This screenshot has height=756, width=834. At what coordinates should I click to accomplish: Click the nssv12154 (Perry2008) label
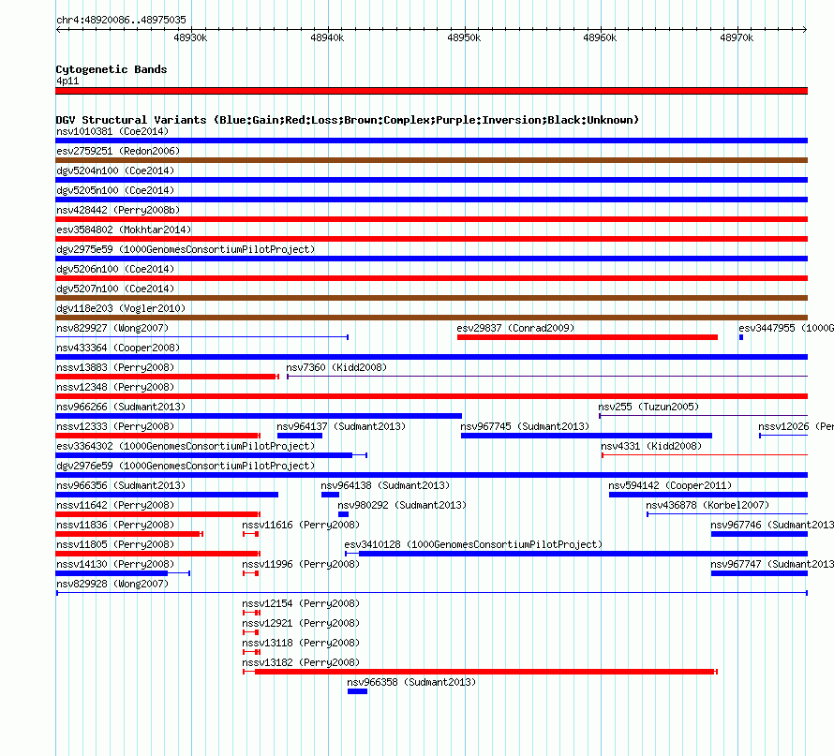(x=301, y=603)
